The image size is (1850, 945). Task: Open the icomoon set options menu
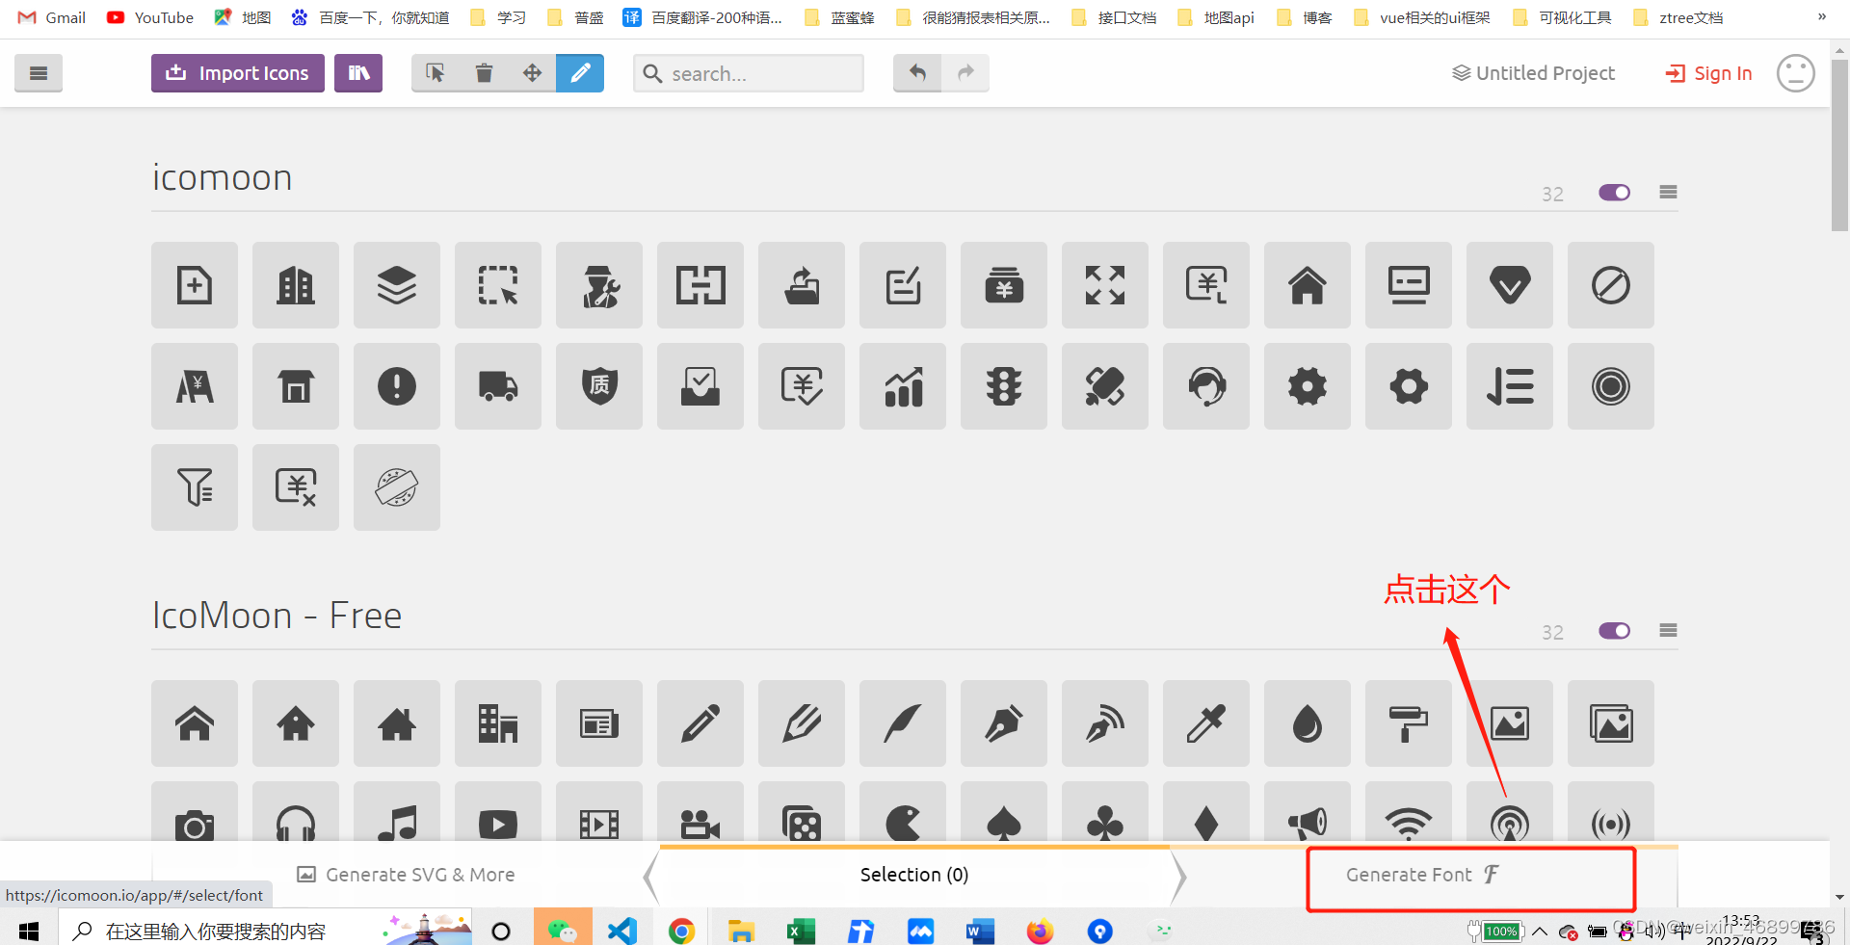(1668, 193)
